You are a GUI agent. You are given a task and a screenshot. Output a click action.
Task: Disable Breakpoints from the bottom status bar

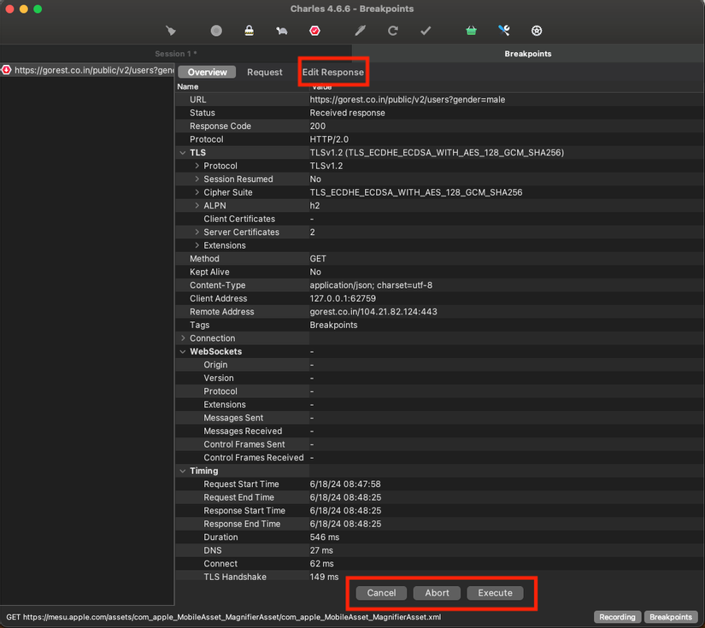tap(670, 616)
